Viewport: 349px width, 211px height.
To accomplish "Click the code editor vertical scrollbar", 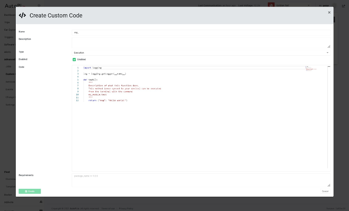I will point(329,117).
